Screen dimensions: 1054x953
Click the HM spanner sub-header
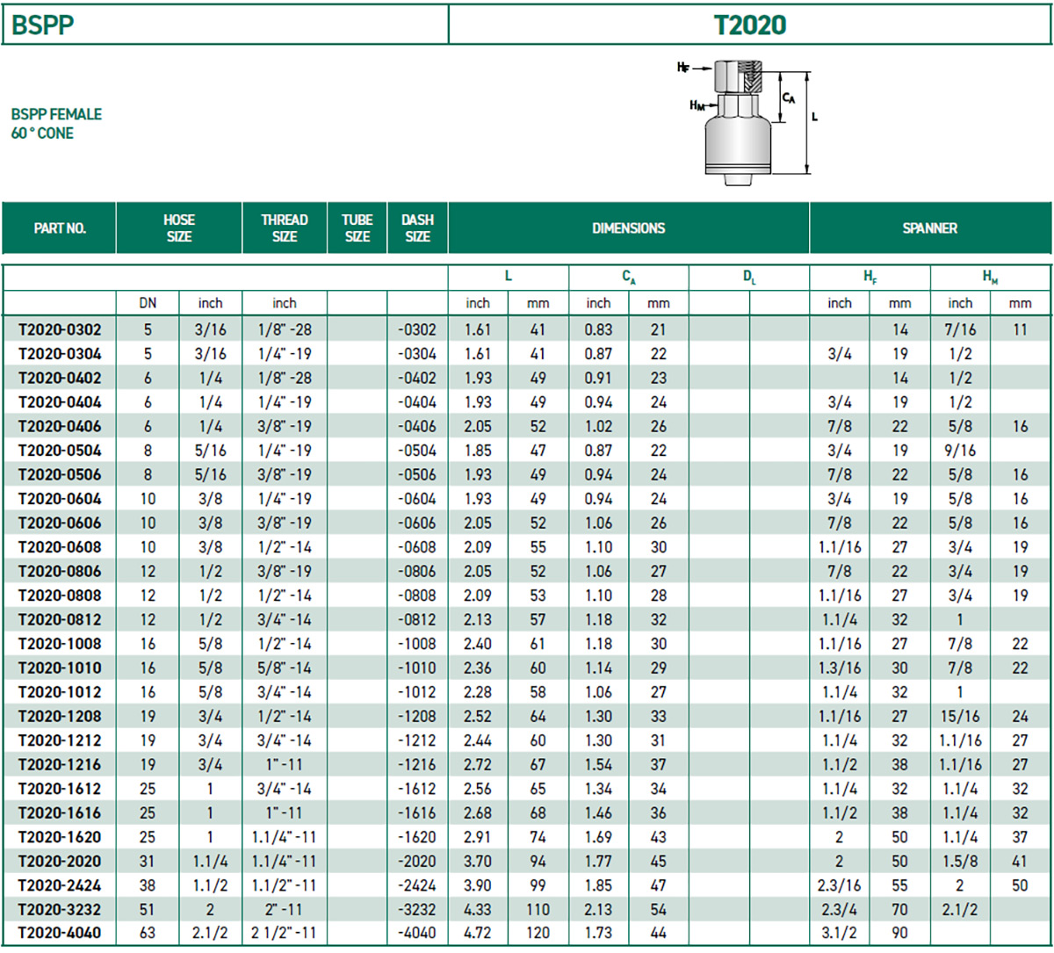991,277
